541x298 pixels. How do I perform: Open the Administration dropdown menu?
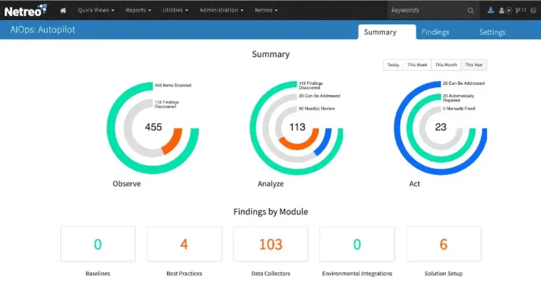click(x=221, y=10)
